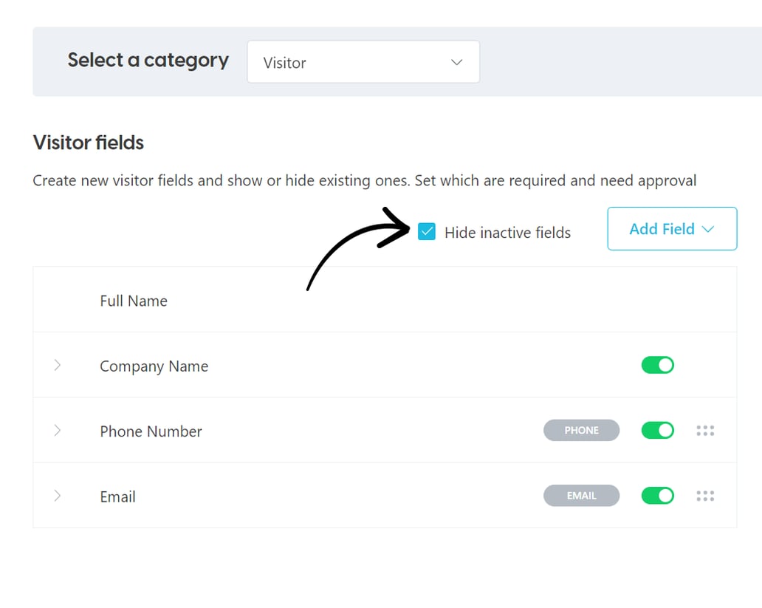Open the Visitor category dropdown
The image size is (762, 608).
click(363, 62)
